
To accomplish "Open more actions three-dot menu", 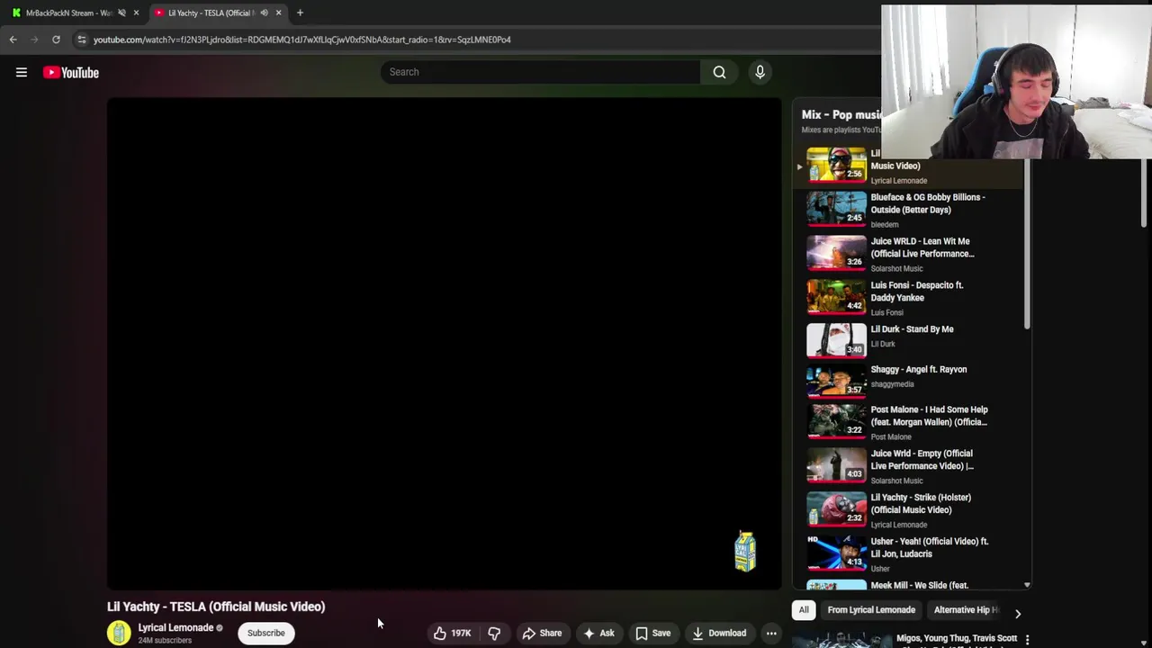I will (771, 634).
